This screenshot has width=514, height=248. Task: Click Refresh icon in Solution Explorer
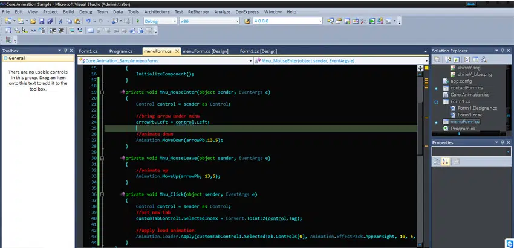[x=457, y=60]
